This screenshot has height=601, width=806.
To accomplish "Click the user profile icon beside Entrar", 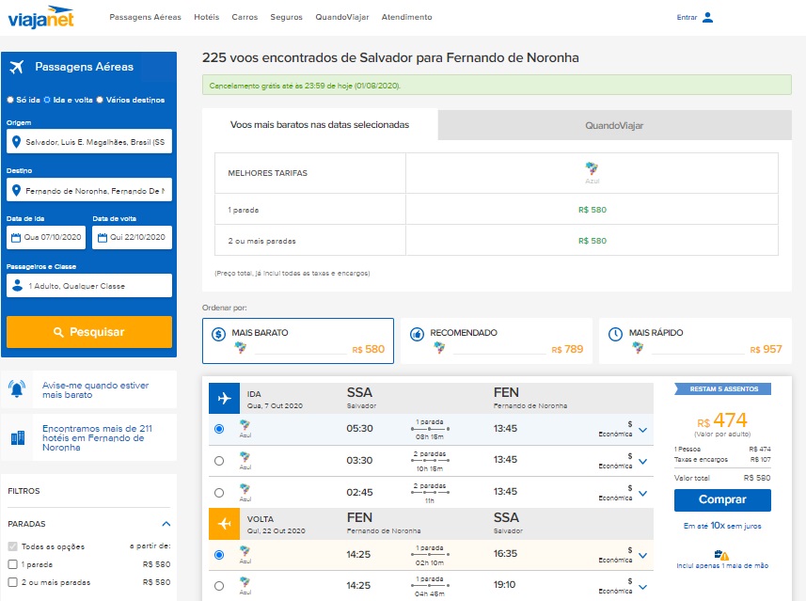I will (707, 17).
